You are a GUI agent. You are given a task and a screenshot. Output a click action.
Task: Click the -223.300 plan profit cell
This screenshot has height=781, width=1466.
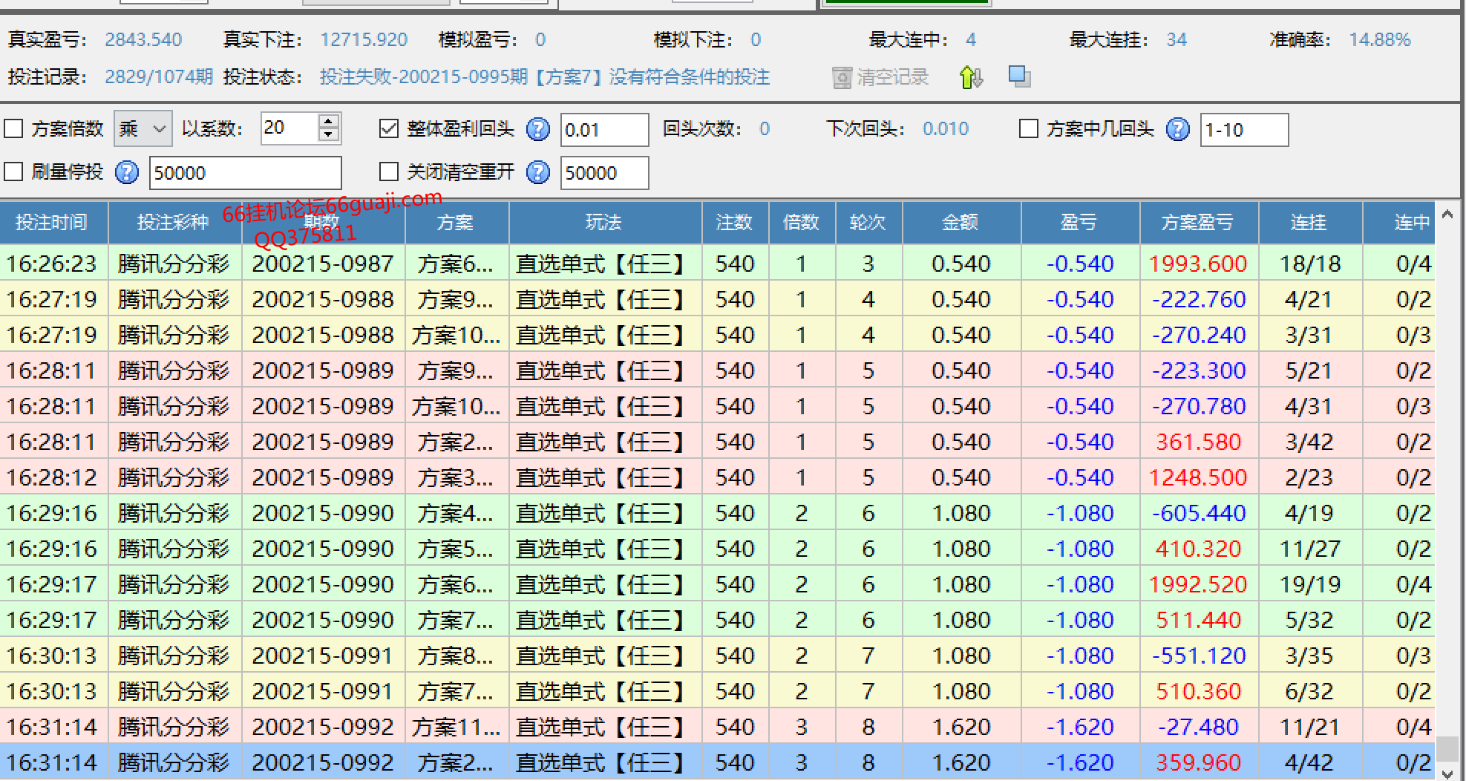1199,370
